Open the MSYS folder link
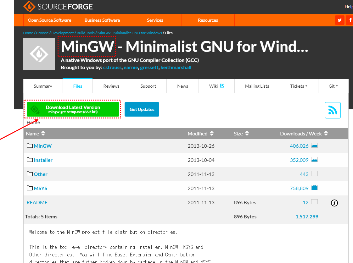The width and height of the screenshot is (353, 263). click(x=41, y=188)
